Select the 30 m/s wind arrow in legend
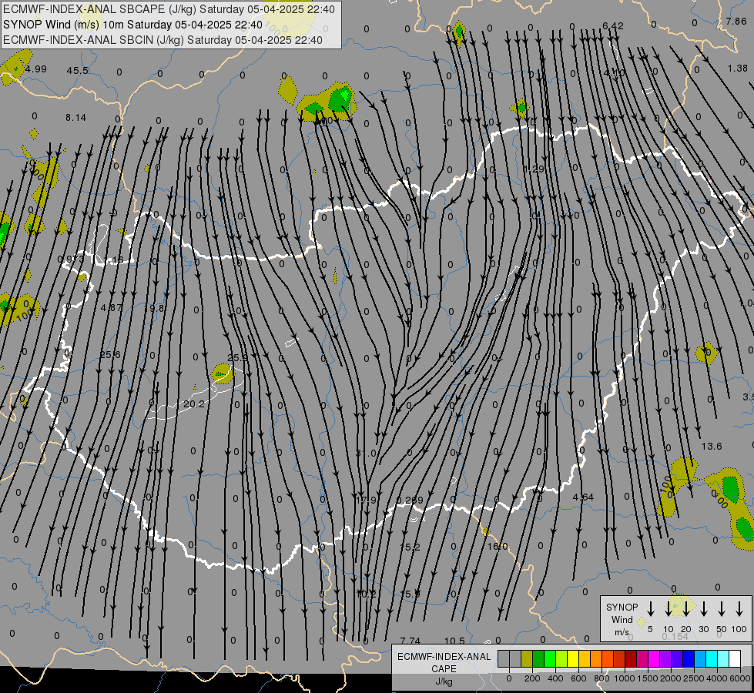Screen dimensions: 754x693 (704, 609)
